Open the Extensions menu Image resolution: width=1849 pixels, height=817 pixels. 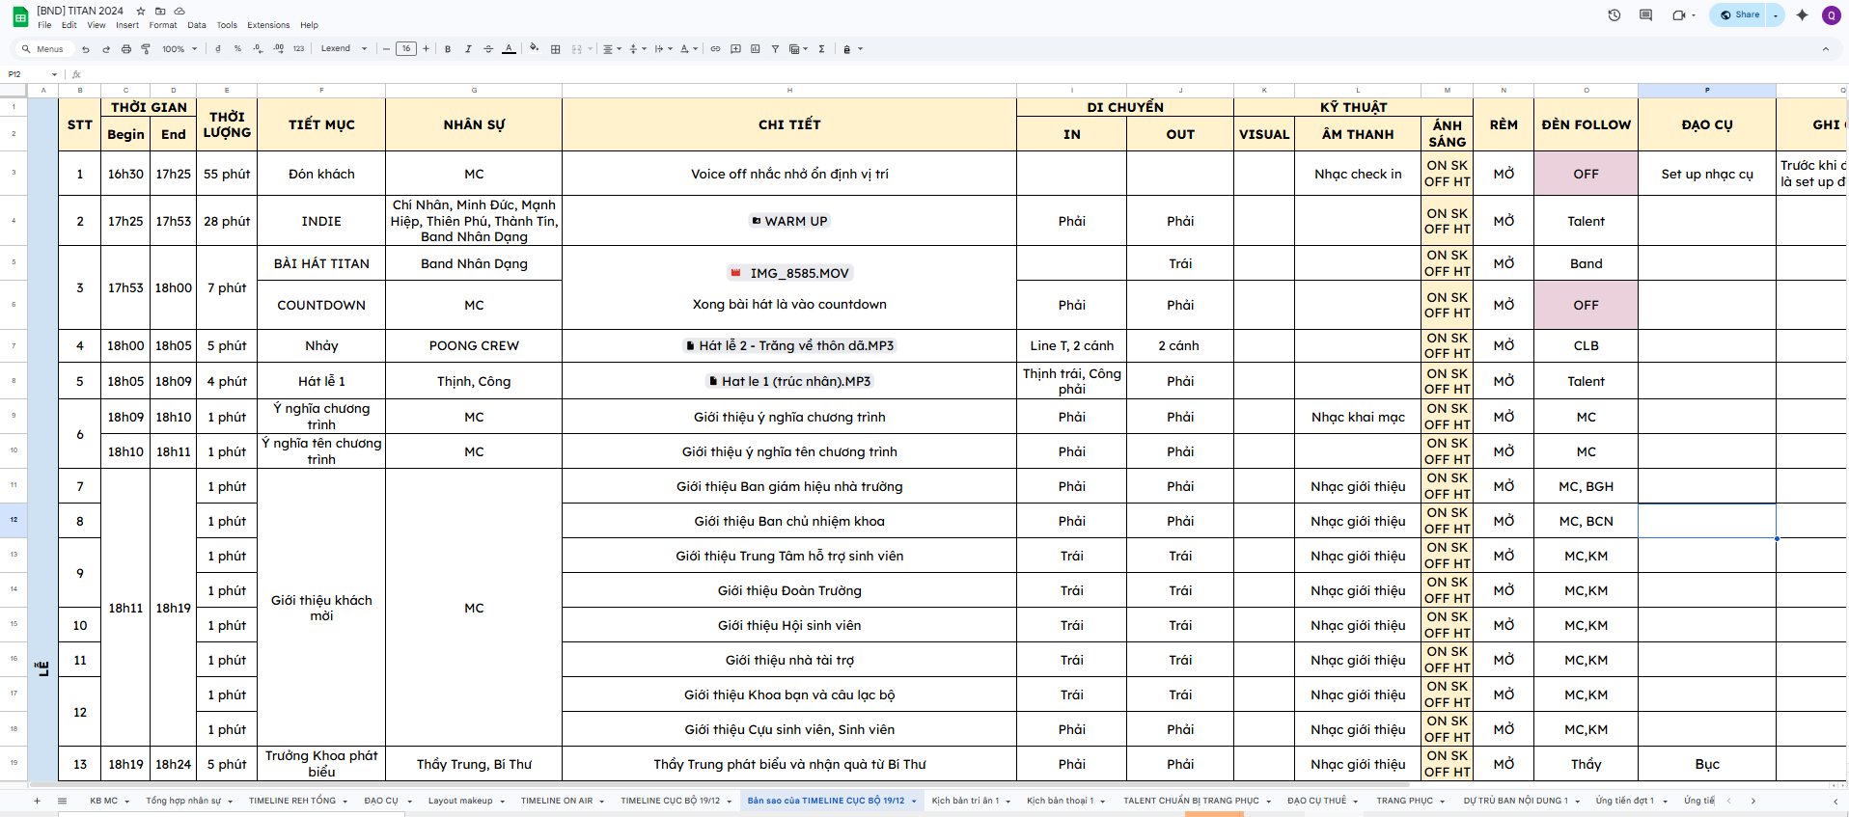pos(268,25)
